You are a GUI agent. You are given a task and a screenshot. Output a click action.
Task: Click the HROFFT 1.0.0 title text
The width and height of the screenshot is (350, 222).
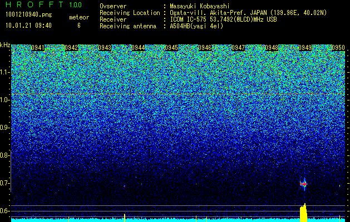tap(44, 4)
